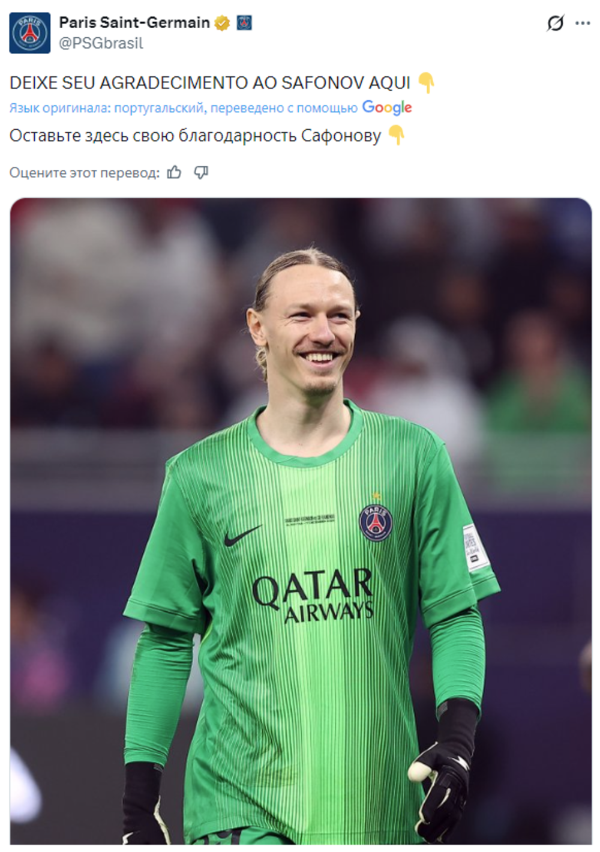Click the translated text 'Оставьте здесь свою благодарность Сафонову'
This screenshot has width=600, height=852.
pos(195,136)
